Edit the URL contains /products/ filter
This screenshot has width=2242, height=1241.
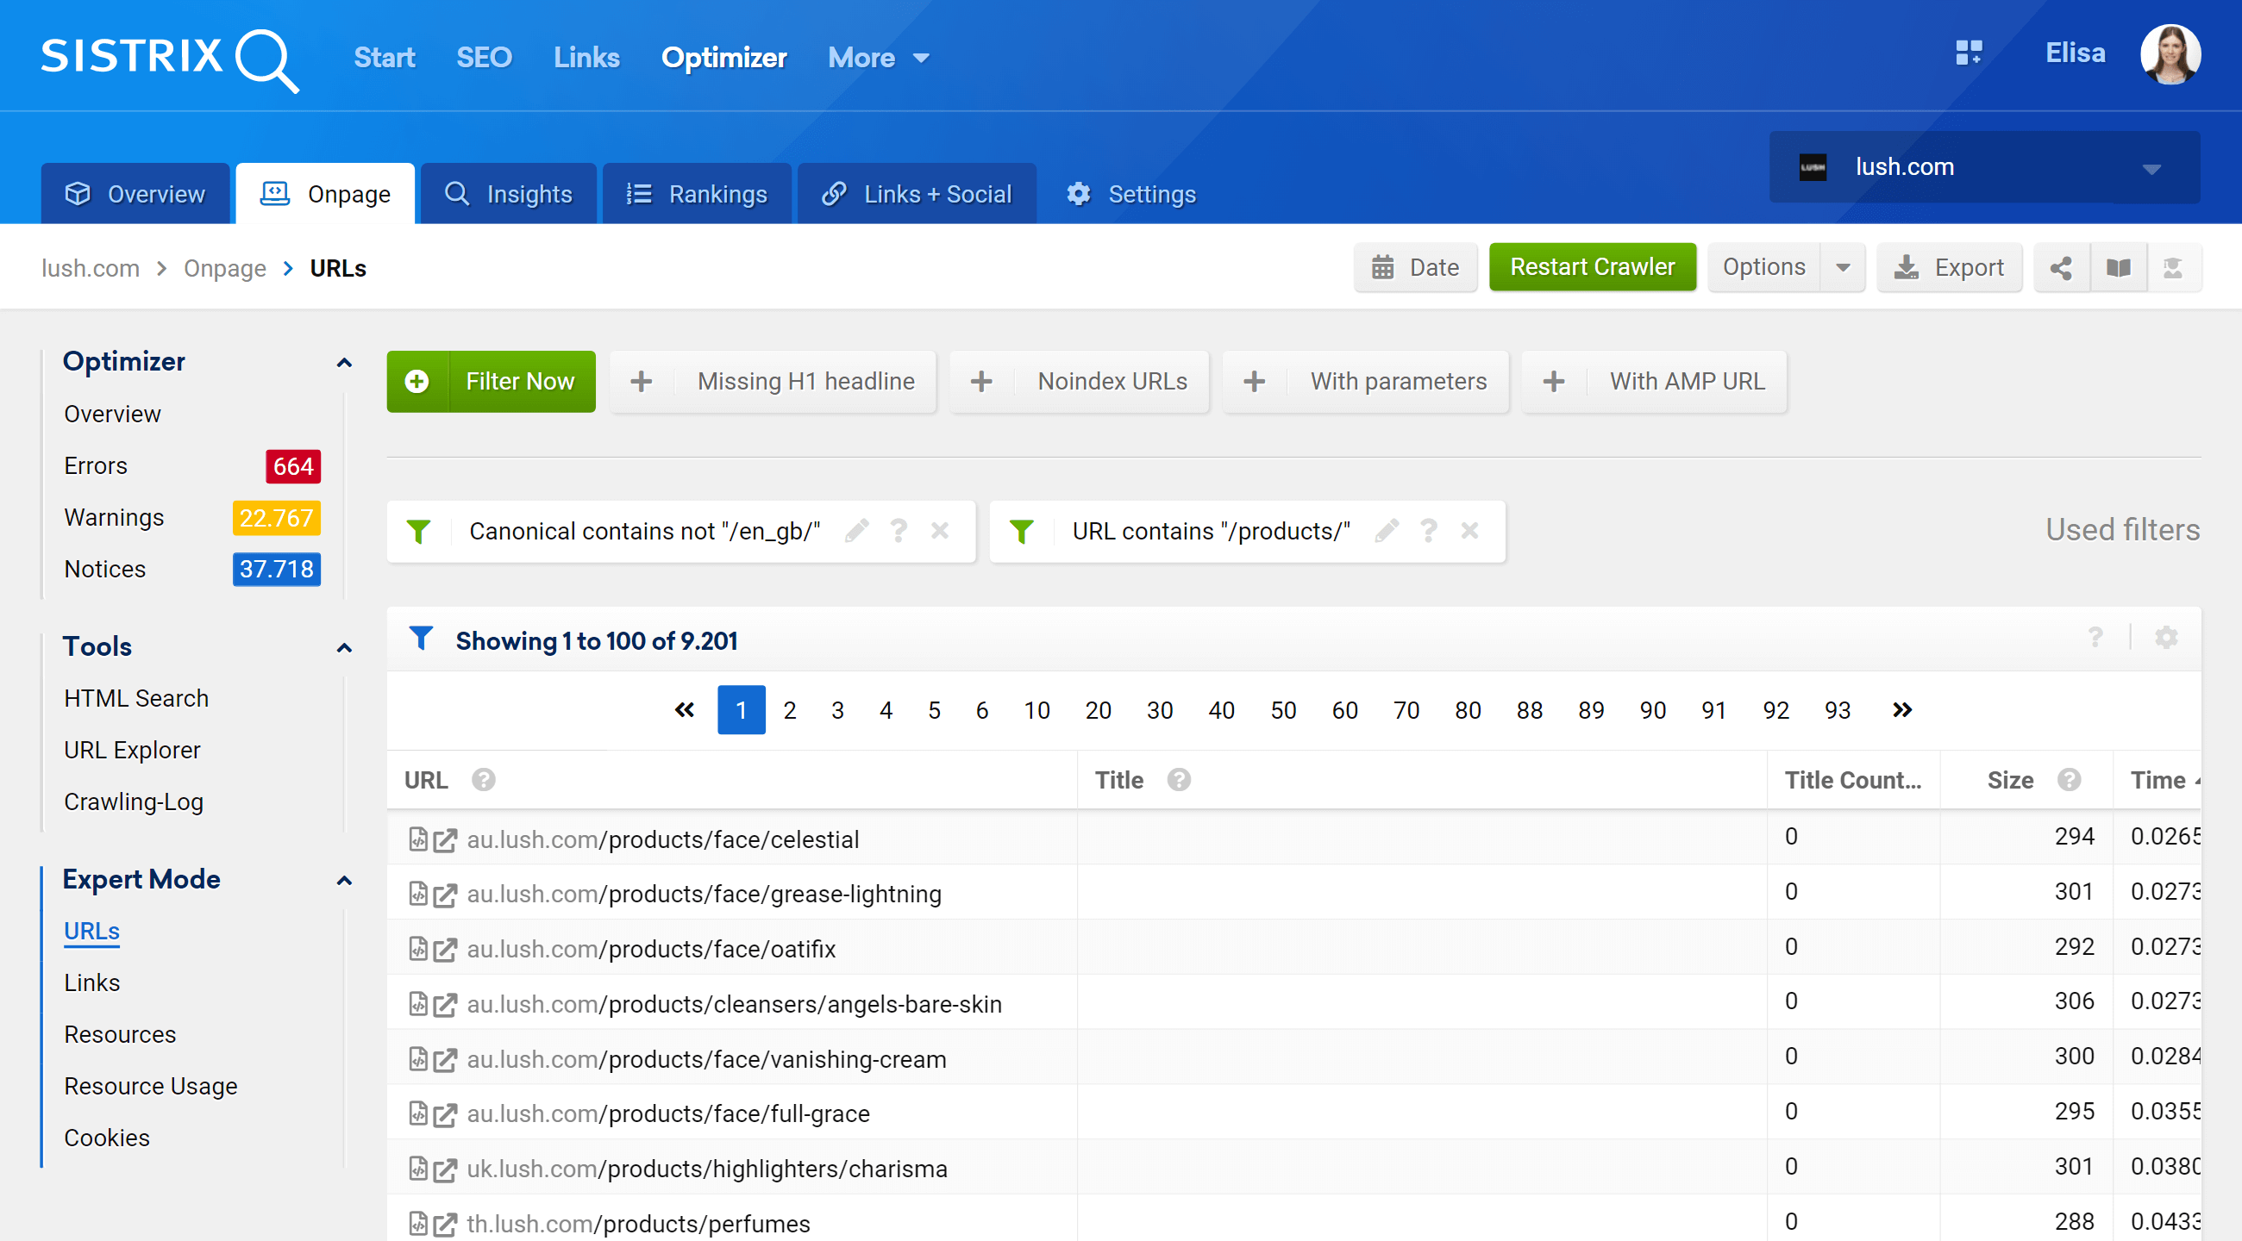point(1387,531)
